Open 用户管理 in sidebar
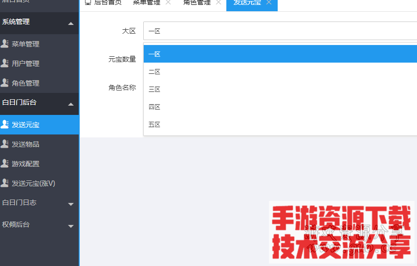This screenshot has height=266, width=417. (40, 64)
